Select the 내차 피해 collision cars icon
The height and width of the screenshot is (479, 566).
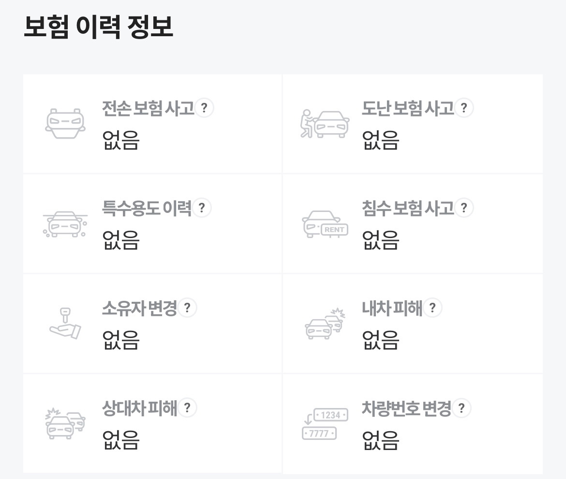click(325, 324)
